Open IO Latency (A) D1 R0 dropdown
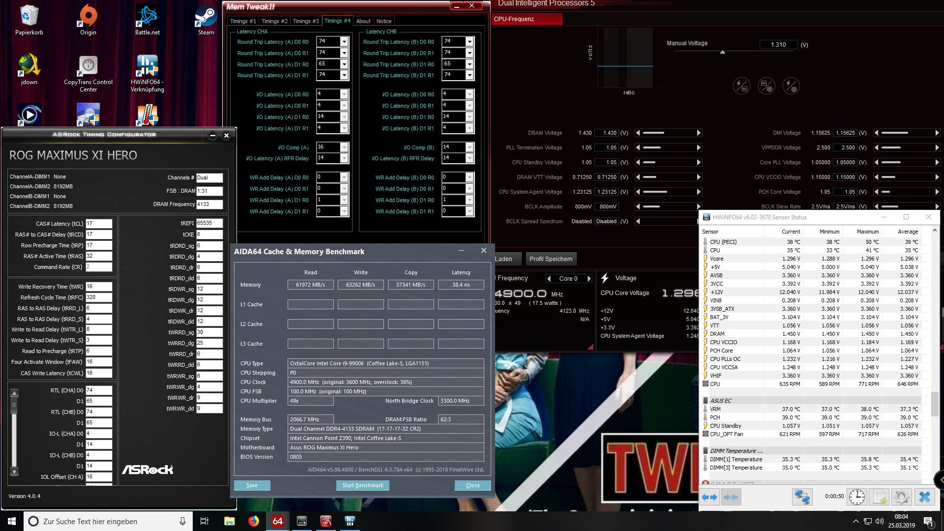944x531 pixels. pyautogui.click(x=344, y=117)
